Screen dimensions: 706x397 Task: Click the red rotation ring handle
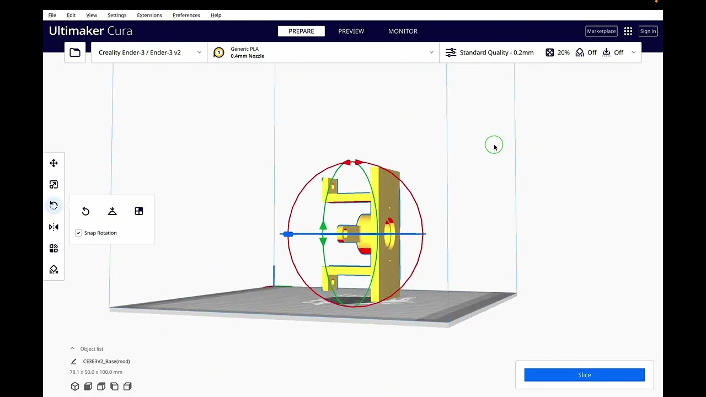tap(352, 162)
